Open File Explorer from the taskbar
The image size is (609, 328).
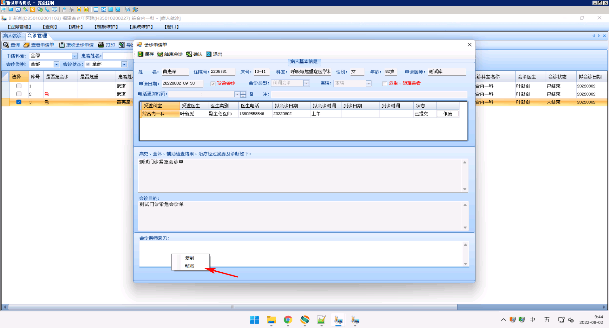(271, 320)
